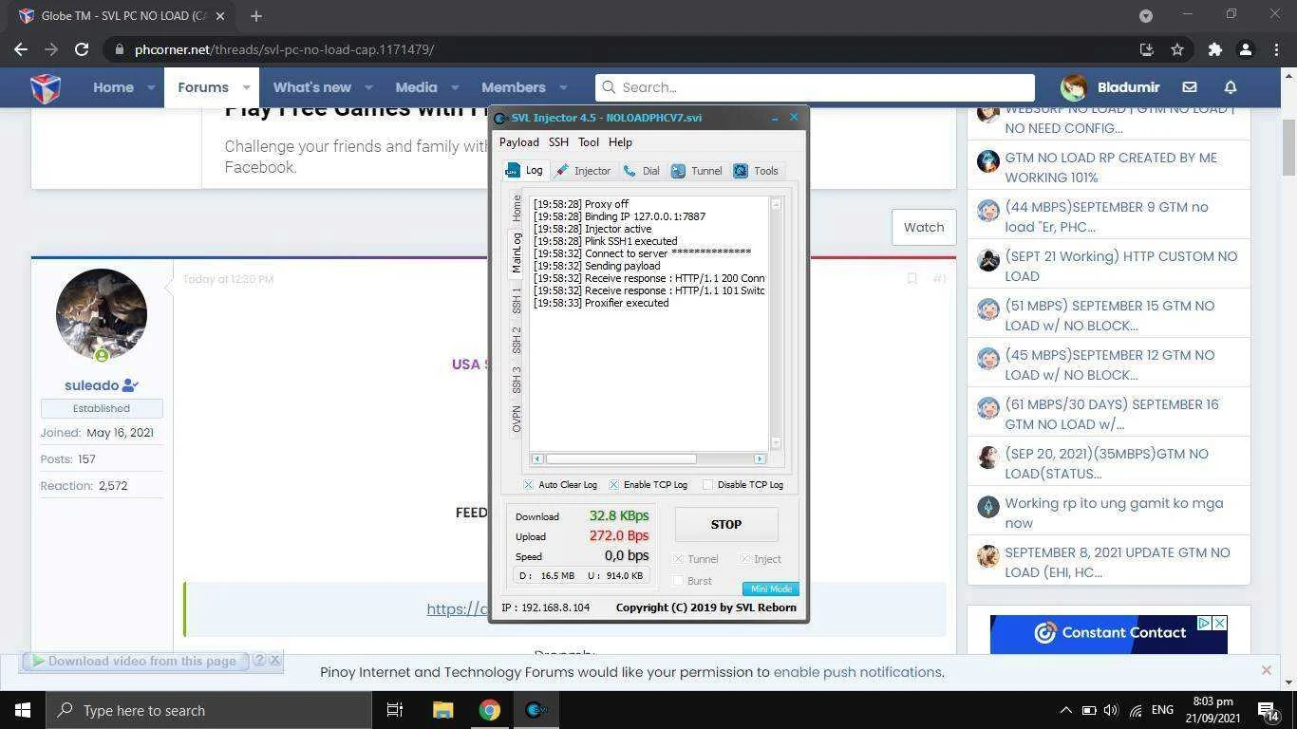
Task: Expand the What's new dropdown arrow
Action: coord(369,87)
